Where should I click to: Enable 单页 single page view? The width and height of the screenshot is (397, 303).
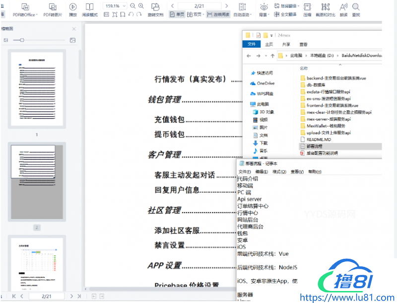(x=177, y=15)
